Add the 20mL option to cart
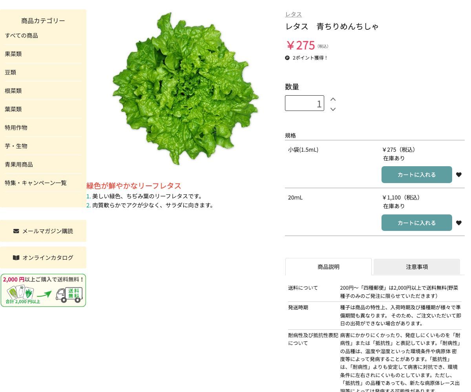Viewport: 471px width, 392px height. 417,223
